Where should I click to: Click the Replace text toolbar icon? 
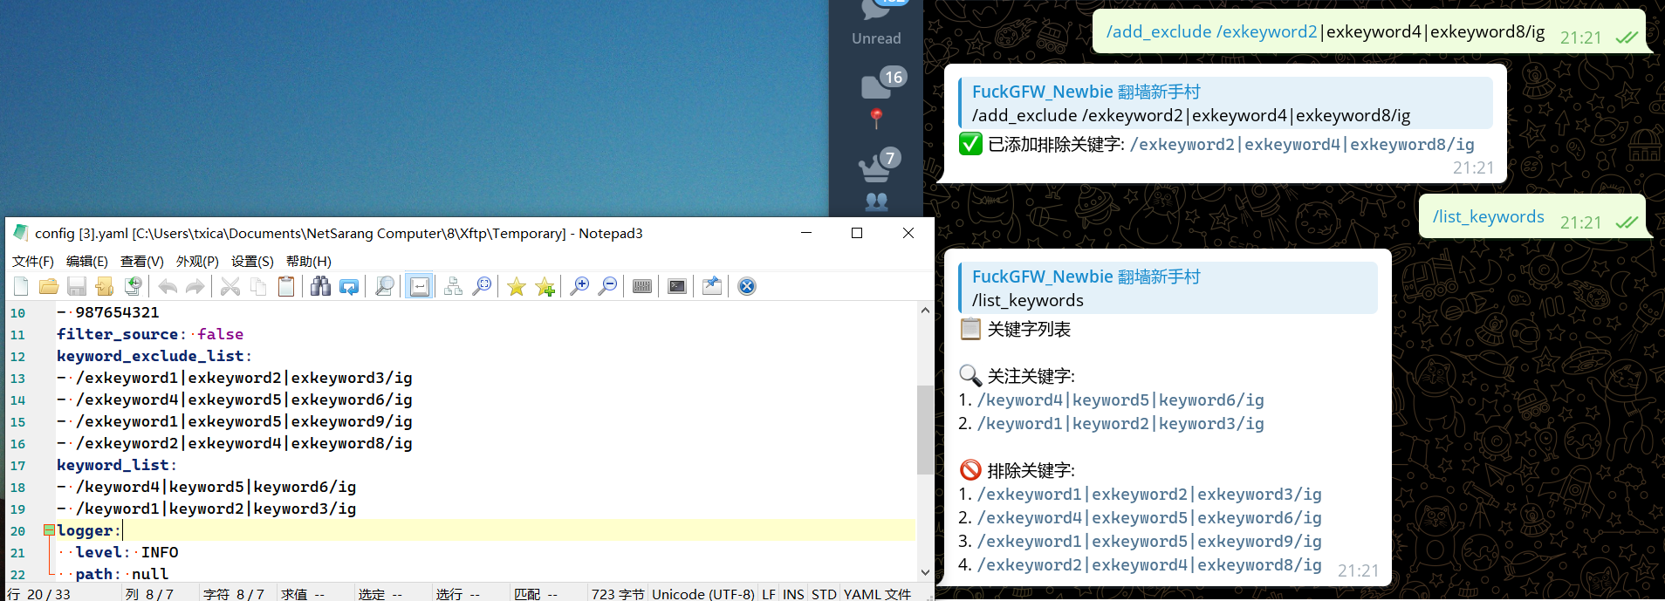pos(349,286)
